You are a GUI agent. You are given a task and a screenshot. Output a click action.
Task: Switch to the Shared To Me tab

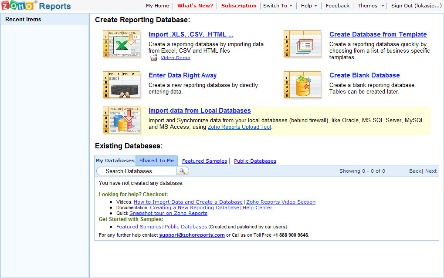coord(156,161)
